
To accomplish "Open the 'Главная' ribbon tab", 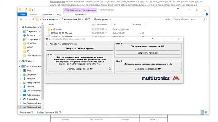I will click(x=33, y=14).
